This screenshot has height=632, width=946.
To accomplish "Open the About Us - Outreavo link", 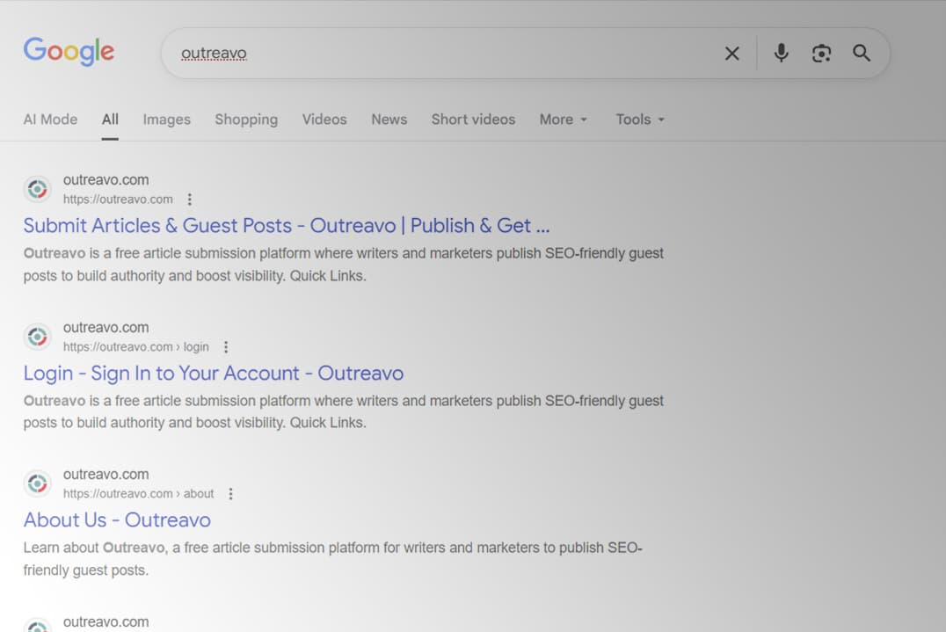I will 117,520.
